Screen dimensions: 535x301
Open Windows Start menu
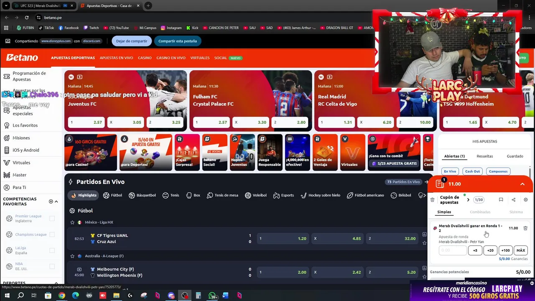click(x=7, y=296)
